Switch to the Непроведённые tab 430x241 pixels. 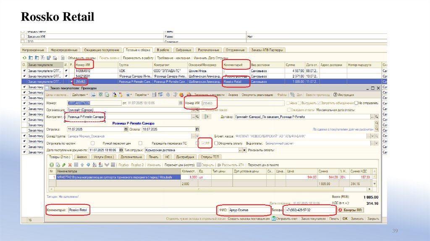tap(33, 50)
